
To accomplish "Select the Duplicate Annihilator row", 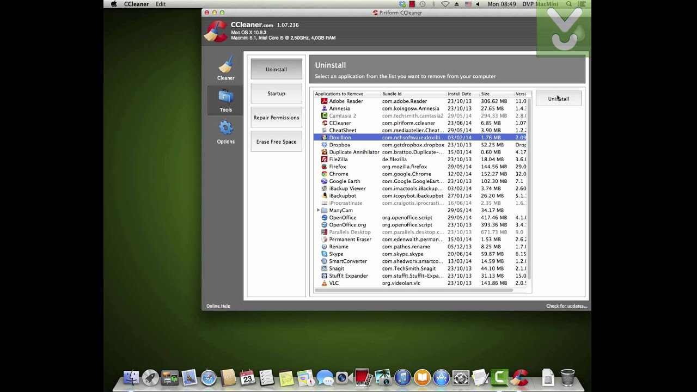I will point(420,152).
